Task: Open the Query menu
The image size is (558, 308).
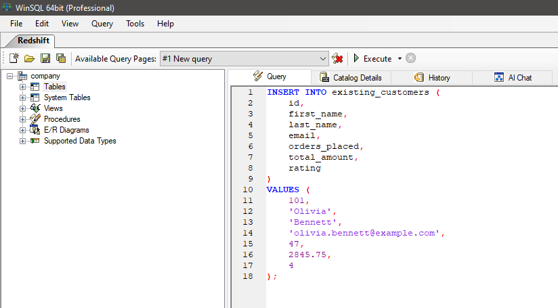Action: [102, 24]
